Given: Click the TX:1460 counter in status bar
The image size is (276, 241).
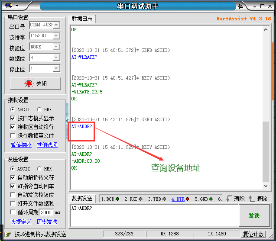Looking at the screenshot, I should [x=217, y=234].
